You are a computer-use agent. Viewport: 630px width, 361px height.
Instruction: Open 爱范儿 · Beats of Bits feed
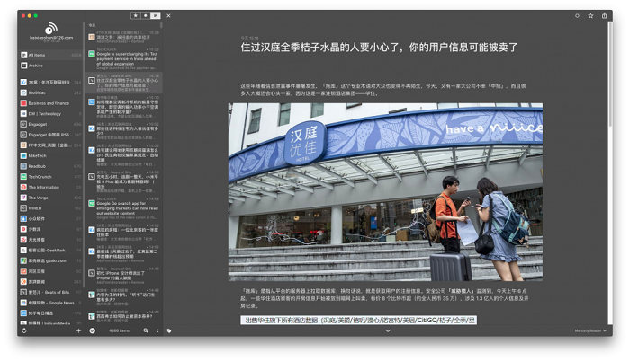click(51, 292)
